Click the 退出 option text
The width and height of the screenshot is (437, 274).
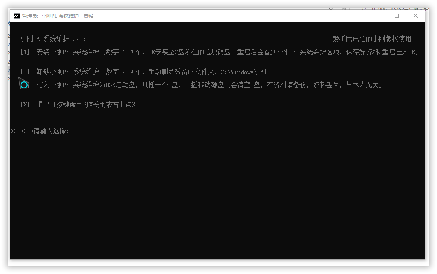(x=43, y=105)
